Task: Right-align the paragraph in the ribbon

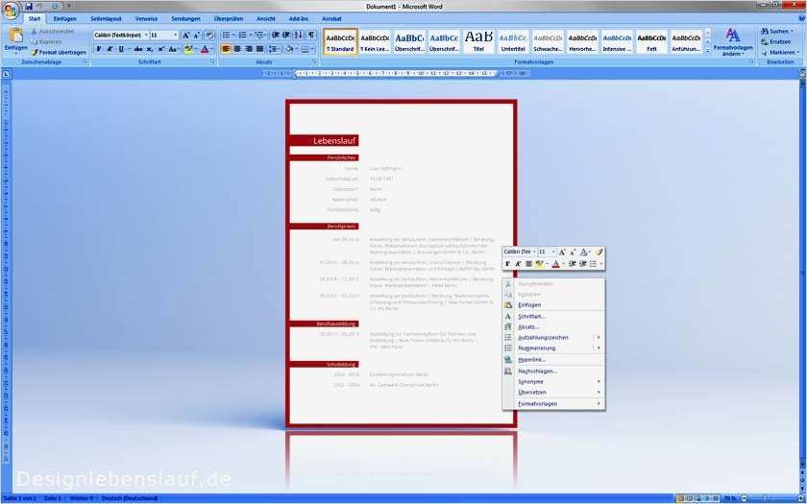Action: [249, 49]
